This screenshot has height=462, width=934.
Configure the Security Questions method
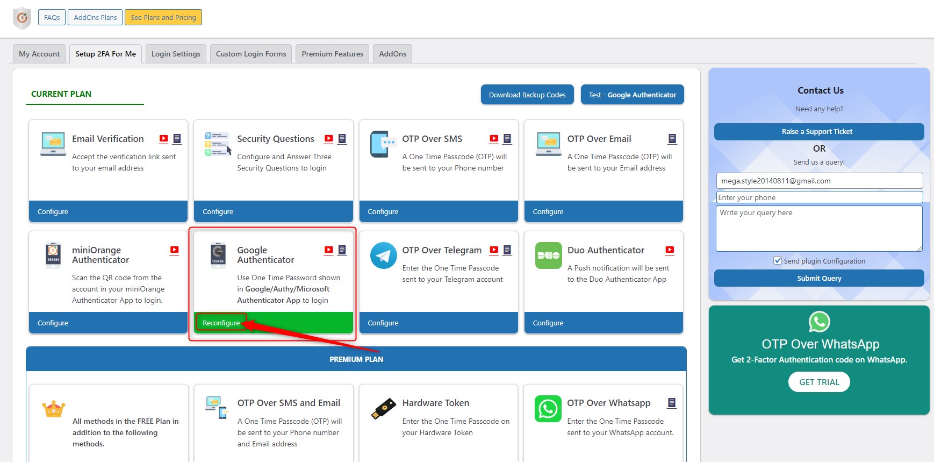pos(218,211)
